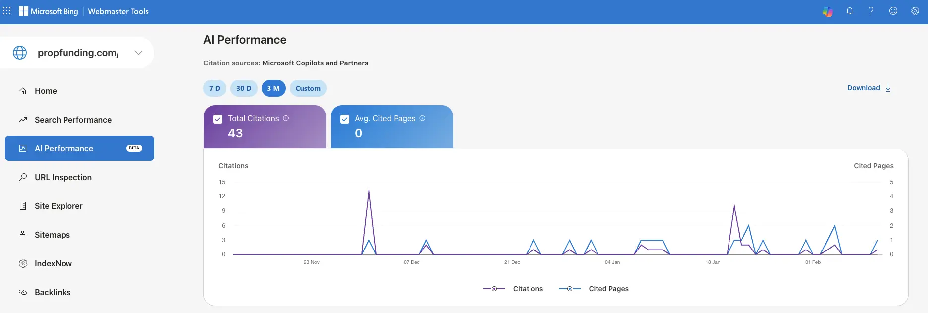Open the settings gear icon
The height and width of the screenshot is (313, 928).
[915, 11]
